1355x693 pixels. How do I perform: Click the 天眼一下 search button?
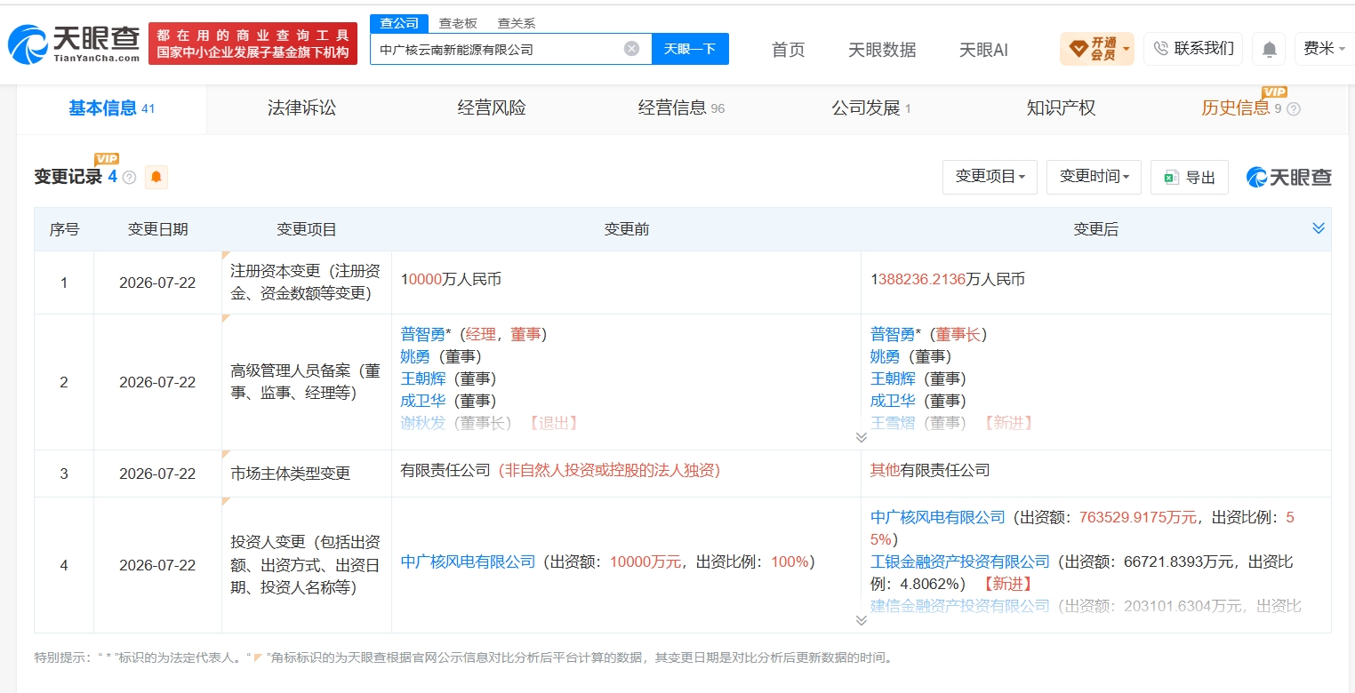[690, 49]
